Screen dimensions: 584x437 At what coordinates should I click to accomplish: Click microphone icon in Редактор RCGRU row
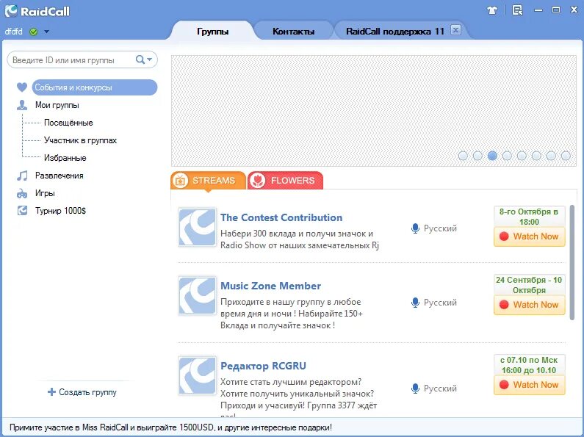click(415, 389)
